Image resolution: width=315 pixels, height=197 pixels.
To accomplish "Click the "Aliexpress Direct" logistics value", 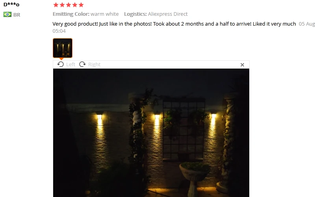I will pos(168,14).
